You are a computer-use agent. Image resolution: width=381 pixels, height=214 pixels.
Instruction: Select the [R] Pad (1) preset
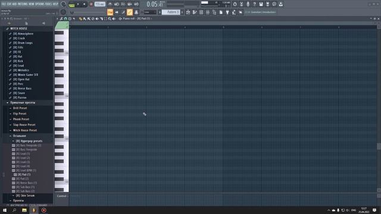pyautogui.click(x=24, y=174)
